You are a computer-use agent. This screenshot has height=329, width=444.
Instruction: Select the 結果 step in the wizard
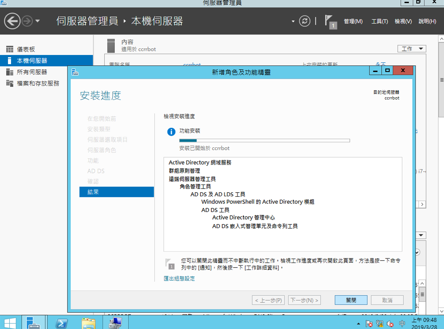pos(117,192)
